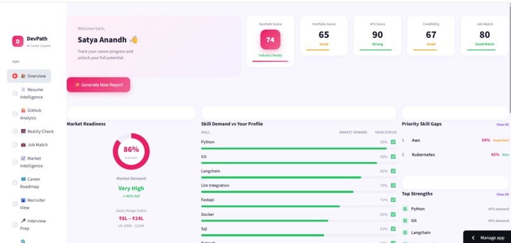Open the Credibility score card
The image size is (511, 243).
click(431, 36)
